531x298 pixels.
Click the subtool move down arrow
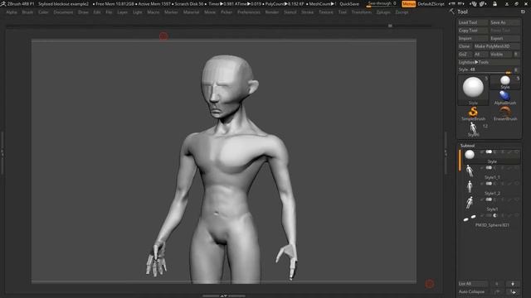tap(513, 284)
